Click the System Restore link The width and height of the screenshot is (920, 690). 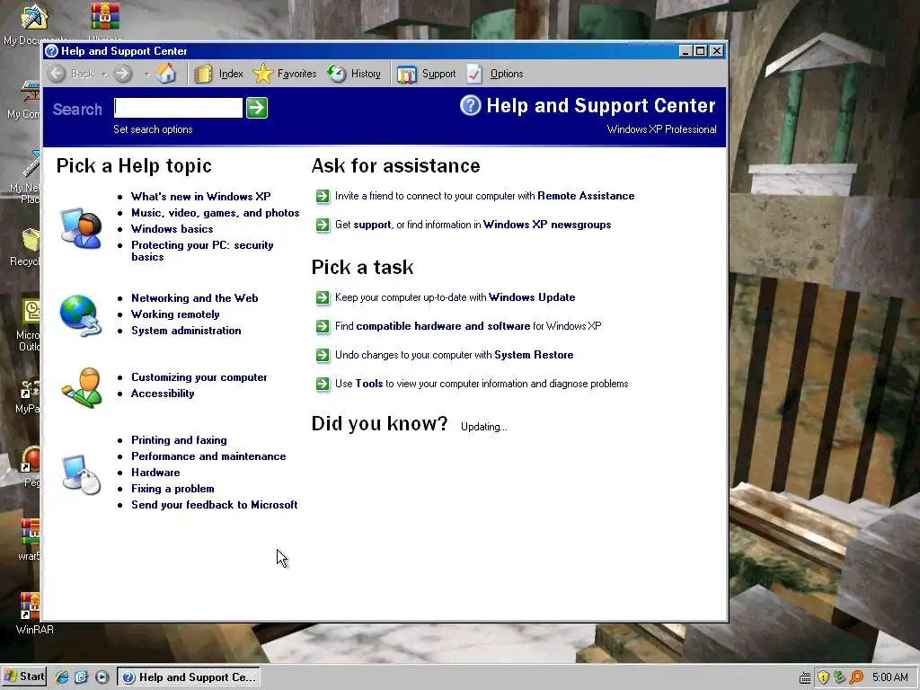click(x=534, y=355)
